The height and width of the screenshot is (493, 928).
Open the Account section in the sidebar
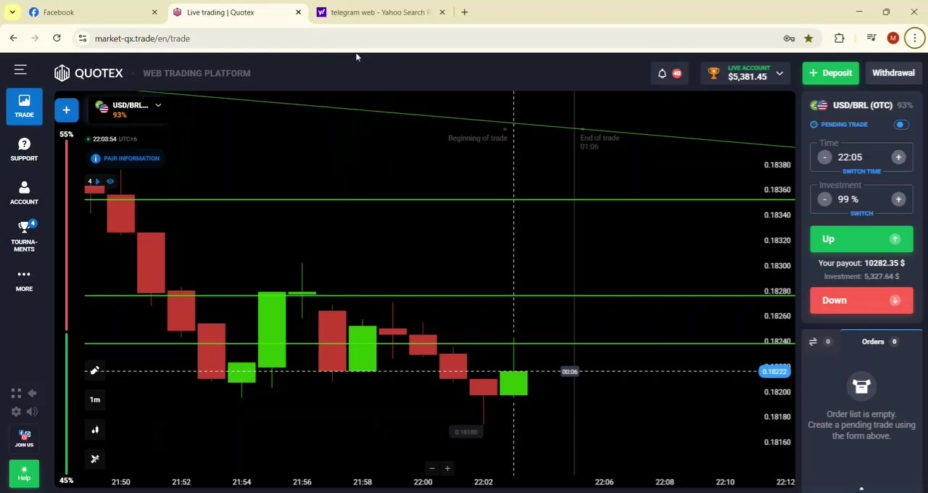pos(24,193)
